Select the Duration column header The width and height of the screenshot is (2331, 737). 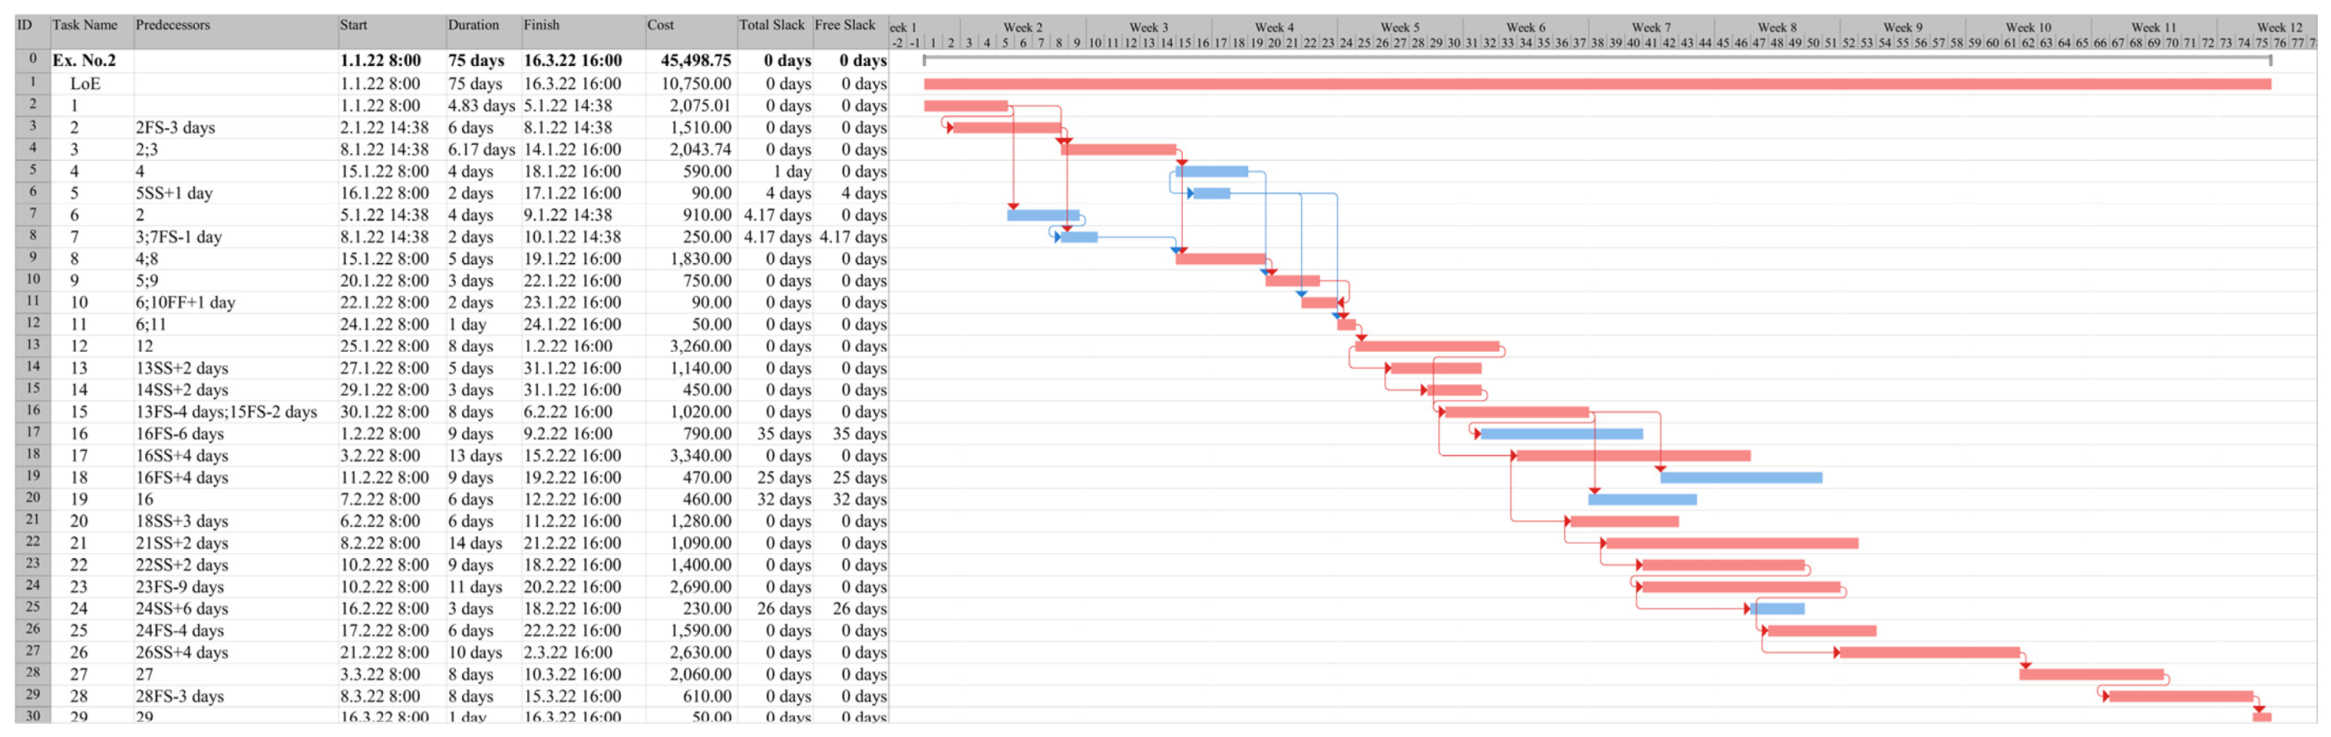473,26
